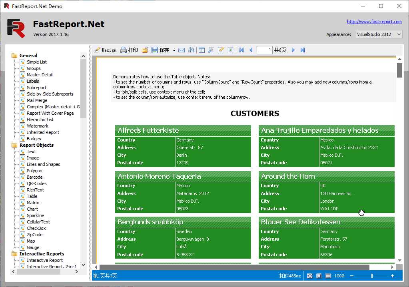Click the page number input field

pyautogui.click(x=265, y=50)
